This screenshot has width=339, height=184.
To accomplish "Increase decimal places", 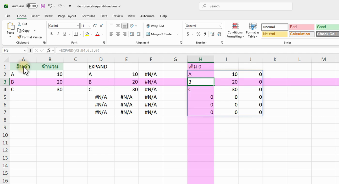I will point(212,34).
